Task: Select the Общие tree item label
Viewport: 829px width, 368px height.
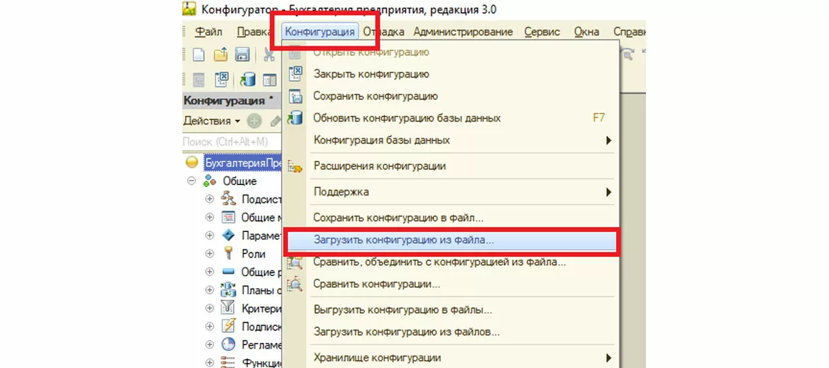Action: click(240, 181)
